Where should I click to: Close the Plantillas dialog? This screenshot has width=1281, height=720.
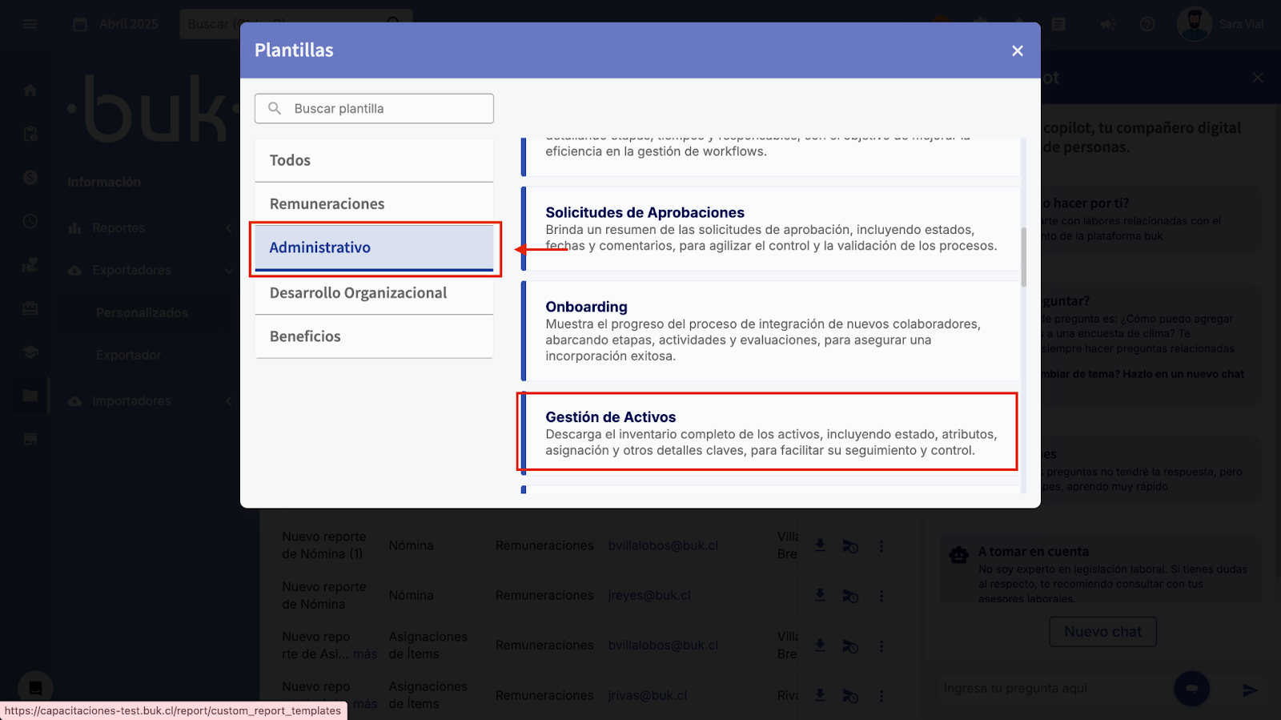pos(1017,50)
